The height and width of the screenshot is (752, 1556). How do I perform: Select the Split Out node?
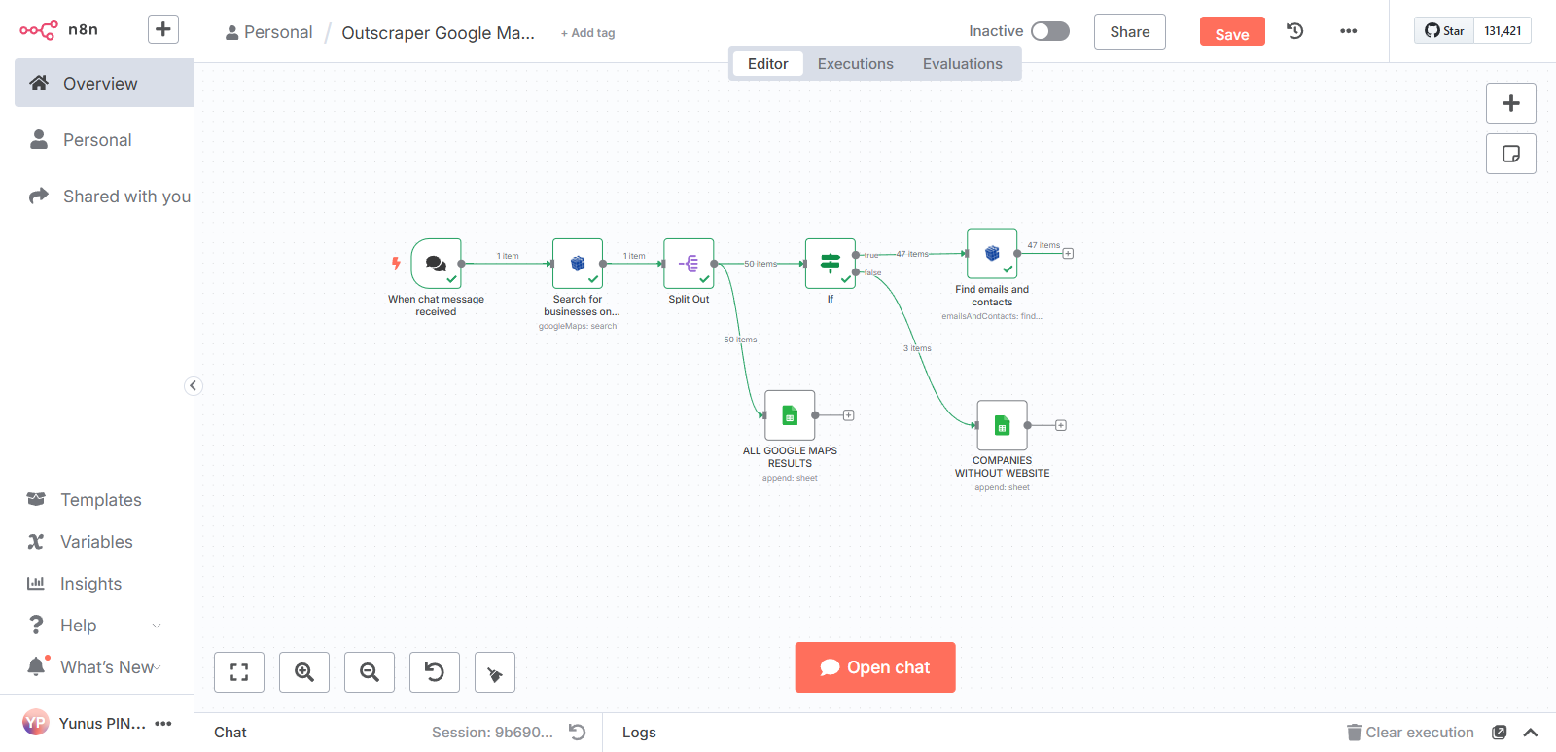(x=689, y=264)
